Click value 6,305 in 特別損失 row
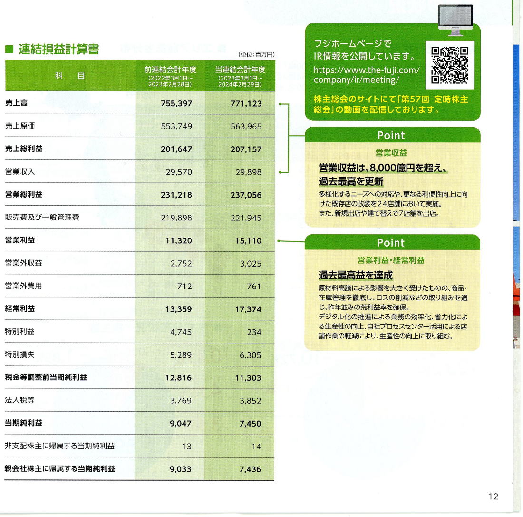The image size is (523, 517). (x=251, y=355)
